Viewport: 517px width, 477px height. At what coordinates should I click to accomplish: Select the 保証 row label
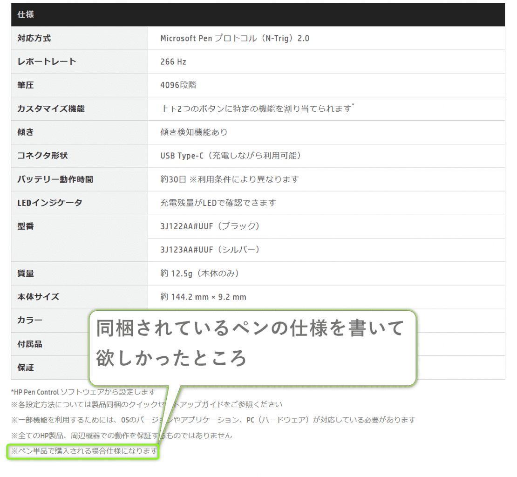tap(26, 368)
